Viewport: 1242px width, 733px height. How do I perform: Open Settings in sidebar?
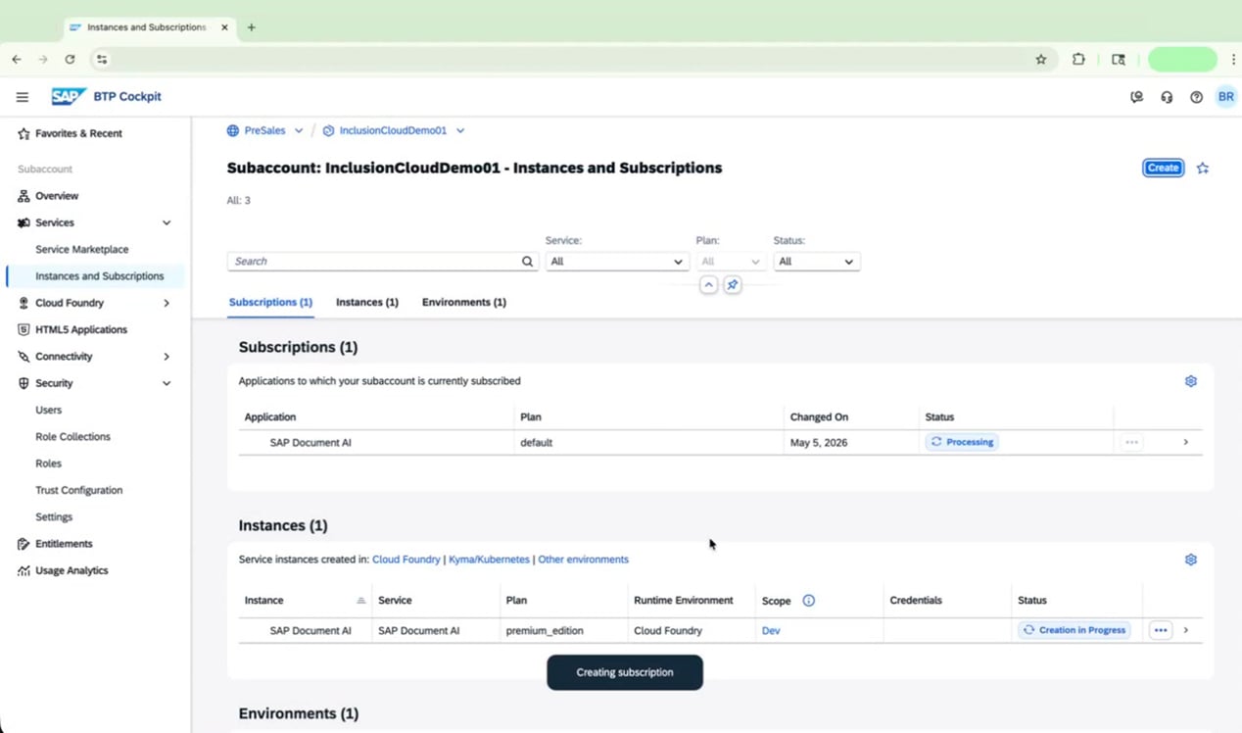click(x=54, y=517)
